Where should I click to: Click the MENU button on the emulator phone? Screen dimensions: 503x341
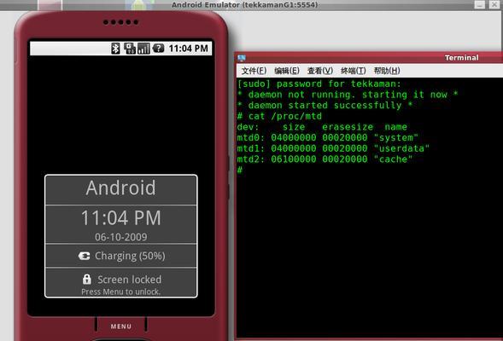pos(121,327)
